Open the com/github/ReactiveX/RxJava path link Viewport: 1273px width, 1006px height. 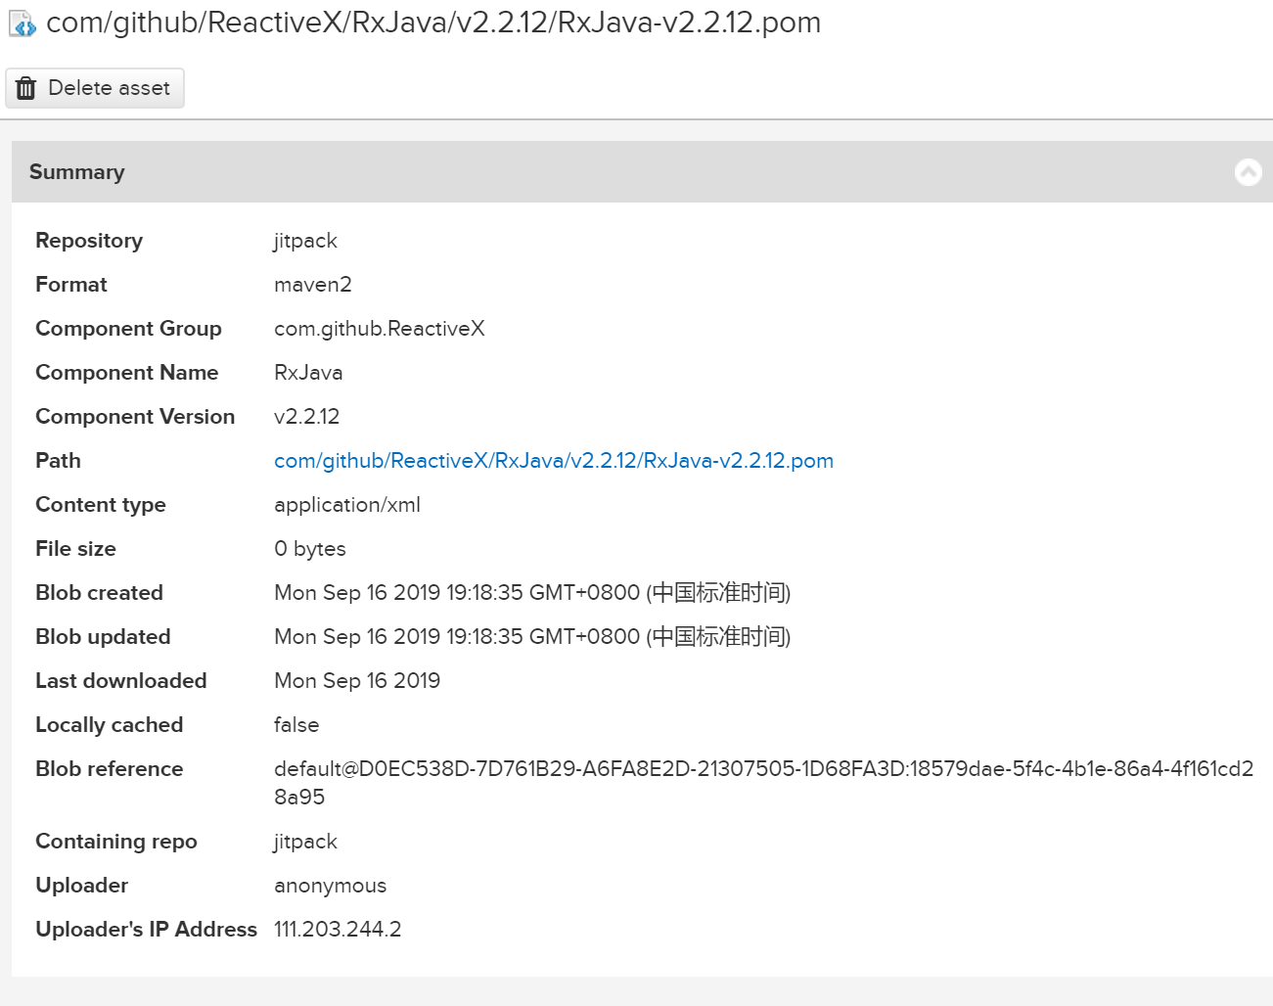[554, 460]
